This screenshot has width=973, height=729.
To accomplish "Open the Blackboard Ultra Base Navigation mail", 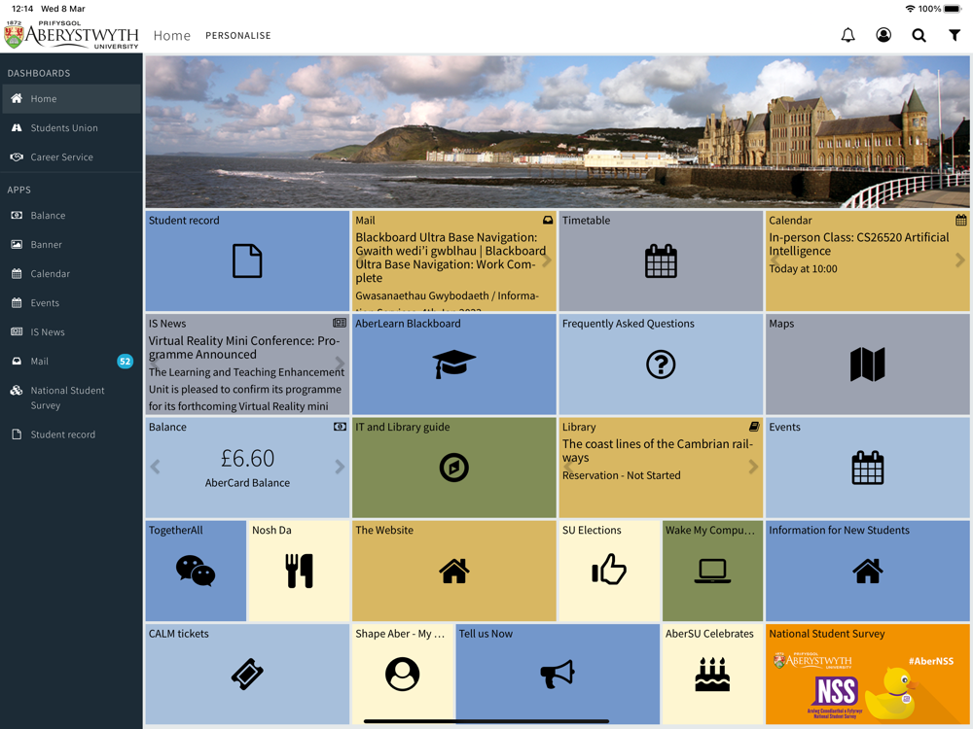I will 451,258.
